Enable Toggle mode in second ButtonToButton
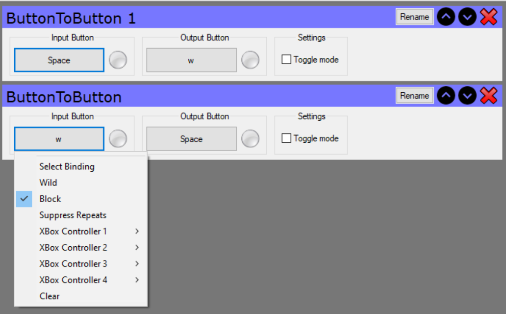Image resolution: width=506 pixels, height=314 pixels. click(x=286, y=138)
